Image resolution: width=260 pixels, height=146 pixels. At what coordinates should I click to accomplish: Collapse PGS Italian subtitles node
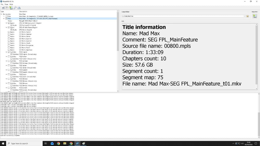tap(6, 65)
